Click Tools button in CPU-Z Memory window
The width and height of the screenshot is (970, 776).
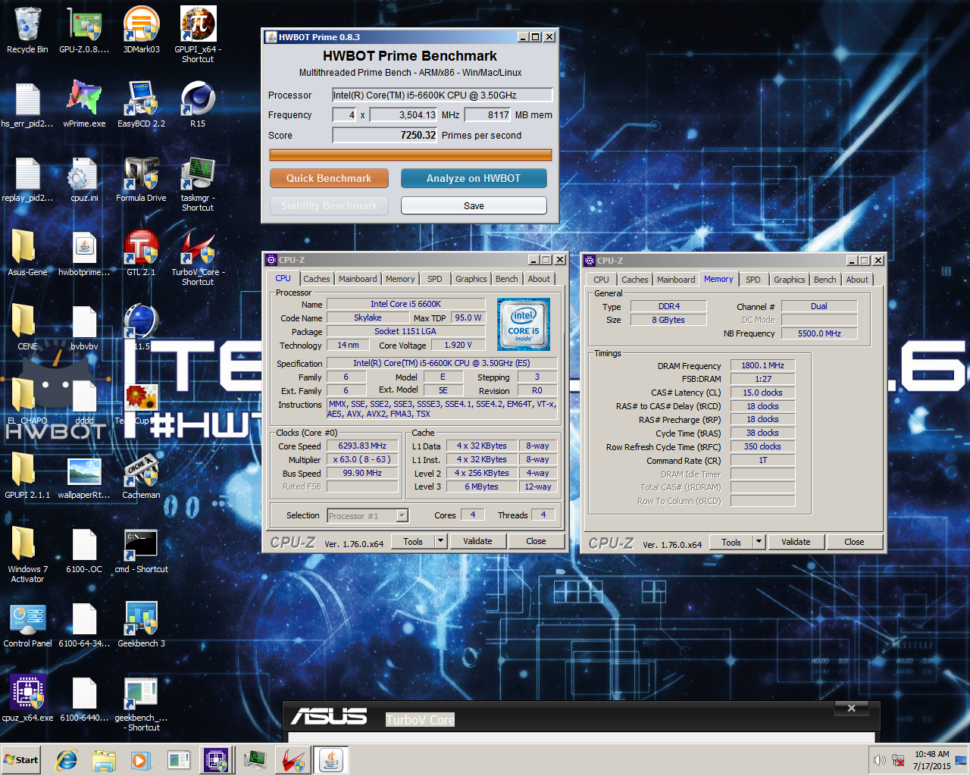[731, 542]
